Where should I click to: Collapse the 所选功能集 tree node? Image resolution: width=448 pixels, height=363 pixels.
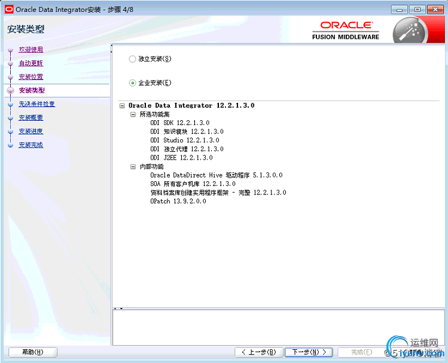133,115
